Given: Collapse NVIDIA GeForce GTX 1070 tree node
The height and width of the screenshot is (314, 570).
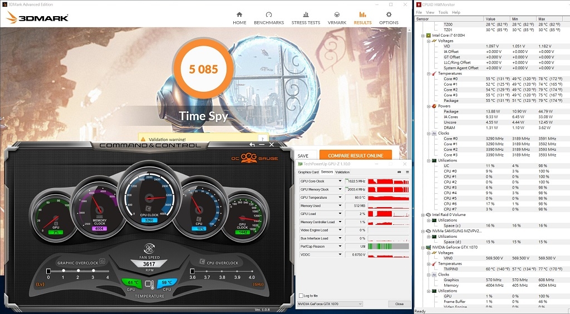Looking at the screenshot, I should (423, 248).
